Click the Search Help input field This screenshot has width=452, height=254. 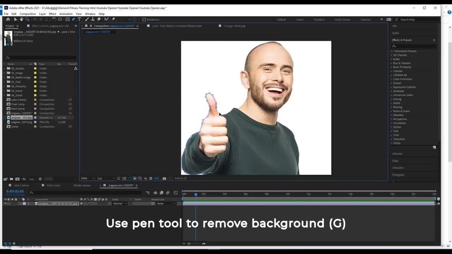click(x=417, y=20)
